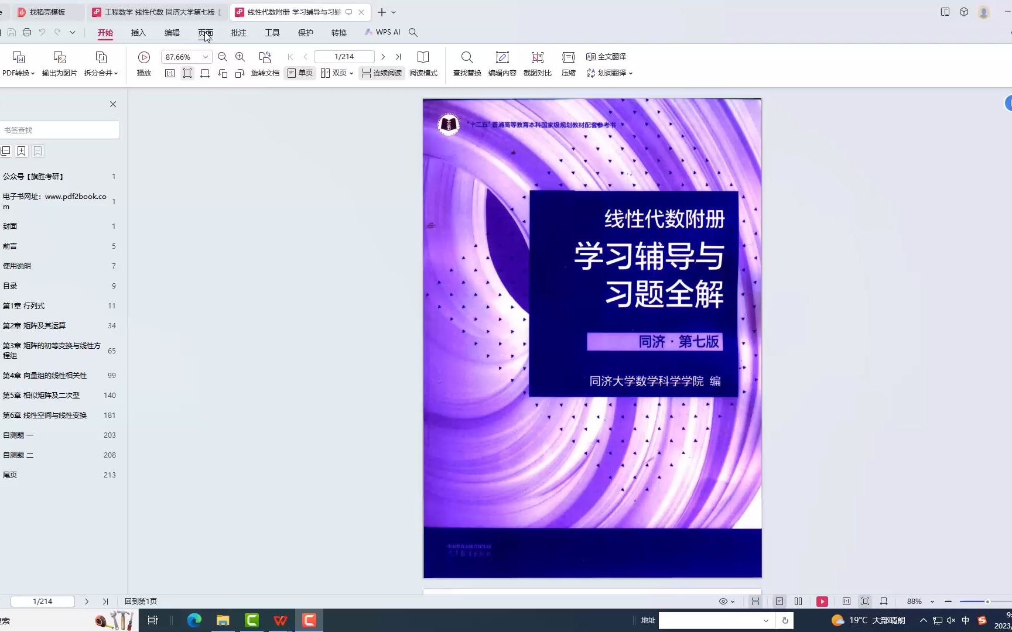Start 播放 (play) slideshow mode
This screenshot has width=1012, height=632.
coord(143,63)
